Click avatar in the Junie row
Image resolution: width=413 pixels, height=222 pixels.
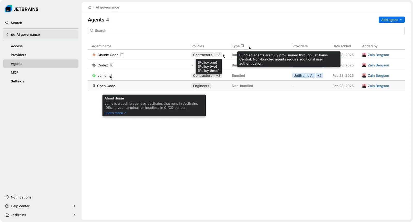coord(364,75)
